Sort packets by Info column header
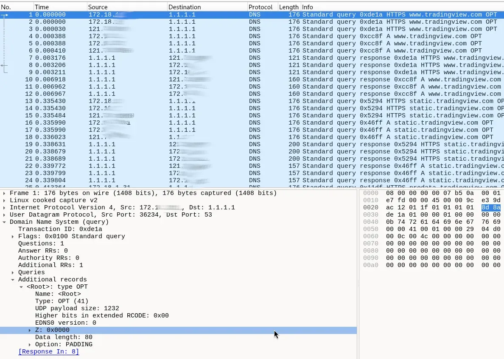The width and height of the screenshot is (504, 359). pyautogui.click(x=402, y=7)
